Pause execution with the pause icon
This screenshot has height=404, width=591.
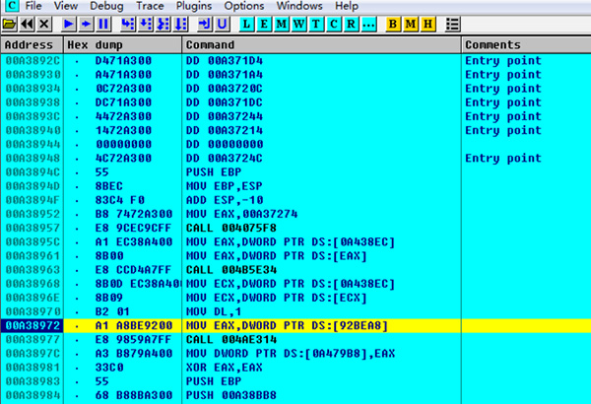pos(103,25)
